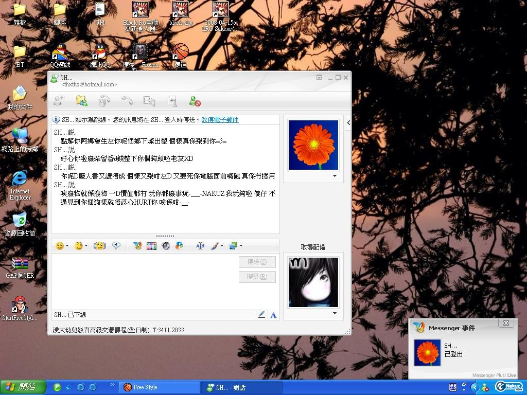This screenshot has width=527, height=395.
Task: Launch the basketball 捷徑 desktop shortcut
Action: pyautogui.click(x=181, y=56)
